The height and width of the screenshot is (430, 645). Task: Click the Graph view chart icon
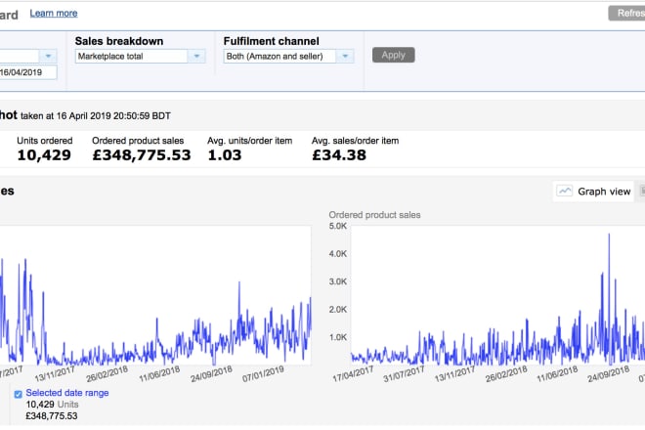click(565, 192)
